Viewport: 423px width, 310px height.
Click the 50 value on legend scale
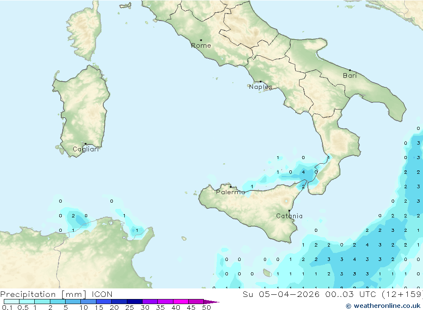206,307
